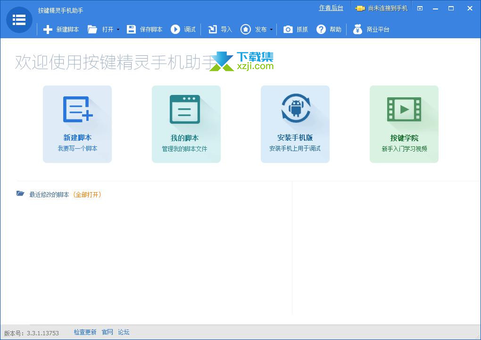Click the floppy disk 保存脚本 icon
Image resolution: width=481 pixels, height=340 pixels.
tap(131, 29)
